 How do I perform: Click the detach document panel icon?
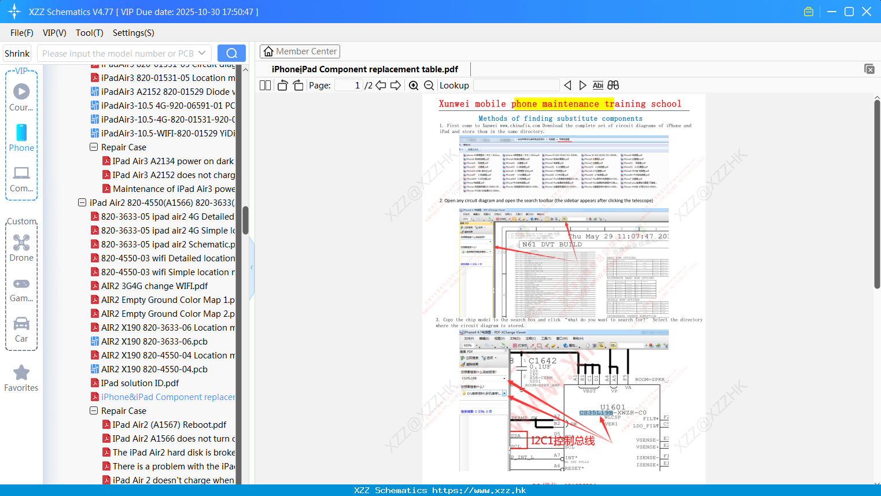869,69
